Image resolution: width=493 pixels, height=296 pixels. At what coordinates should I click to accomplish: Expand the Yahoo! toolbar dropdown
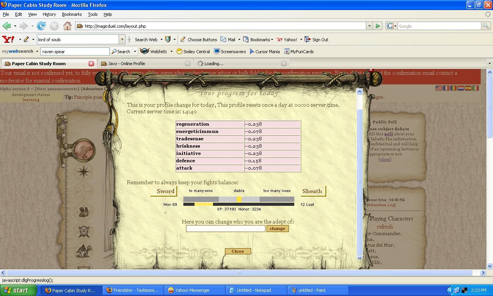coord(301,39)
